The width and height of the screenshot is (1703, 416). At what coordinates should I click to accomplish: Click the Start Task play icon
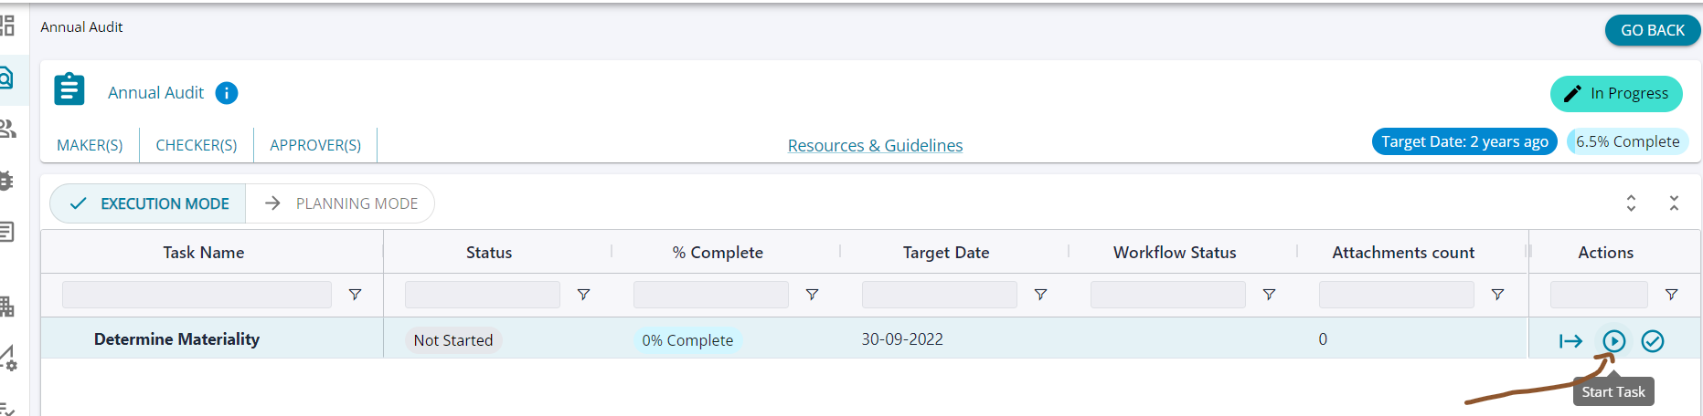(1613, 341)
